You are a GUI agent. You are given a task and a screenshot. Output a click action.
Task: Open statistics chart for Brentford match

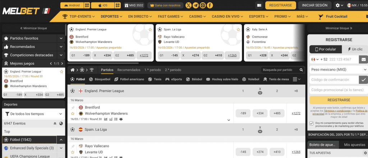coord(106,119)
